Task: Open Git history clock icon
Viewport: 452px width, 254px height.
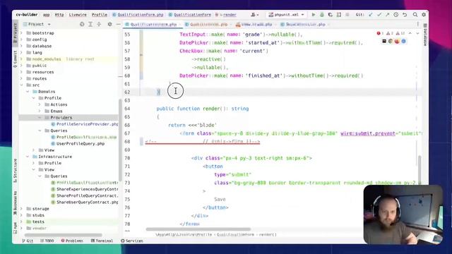Action: coord(396,15)
